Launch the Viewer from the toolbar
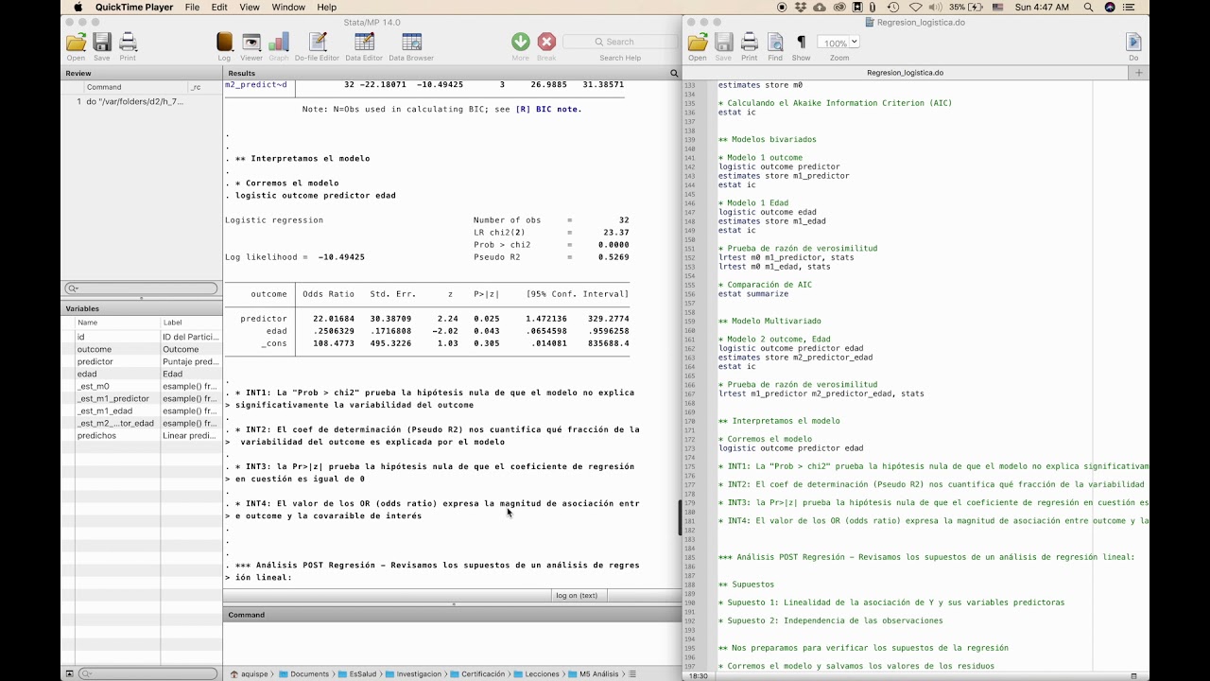 (251, 42)
